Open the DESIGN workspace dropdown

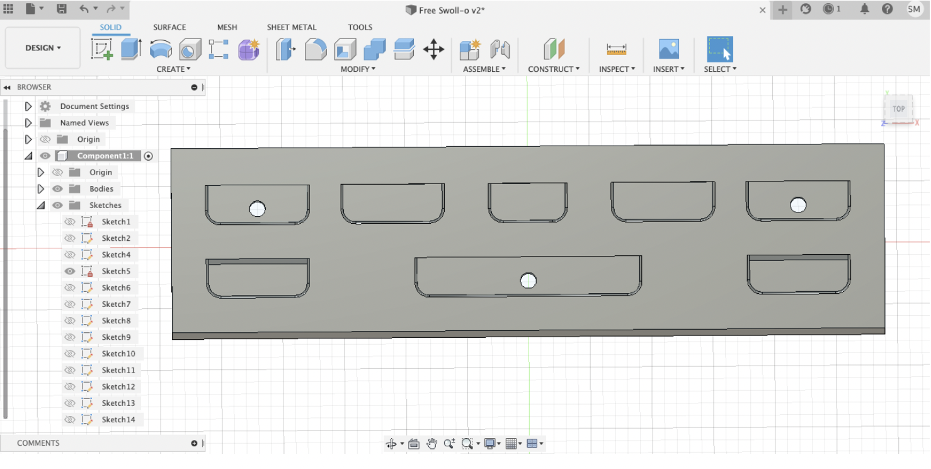pyautogui.click(x=43, y=48)
